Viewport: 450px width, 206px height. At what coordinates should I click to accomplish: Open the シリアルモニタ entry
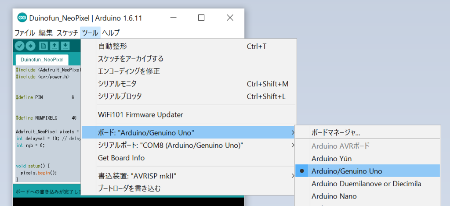189,84
